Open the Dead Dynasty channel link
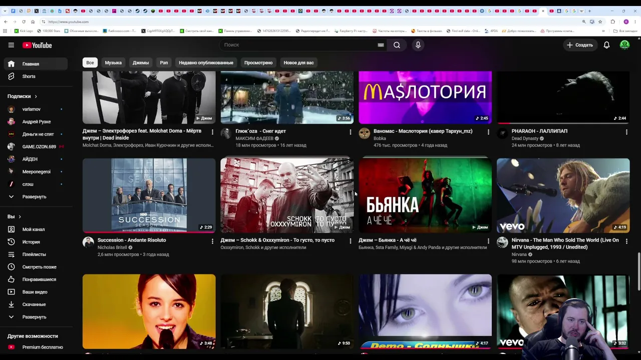The height and width of the screenshot is (360, 641). [525, 138]
